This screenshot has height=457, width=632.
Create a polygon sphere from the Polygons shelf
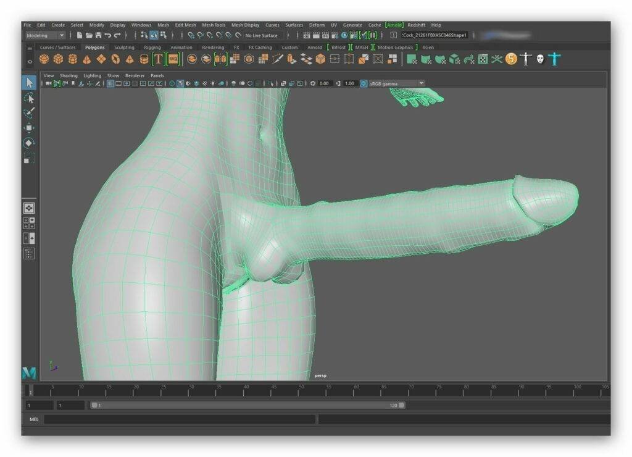pos(43,59)
